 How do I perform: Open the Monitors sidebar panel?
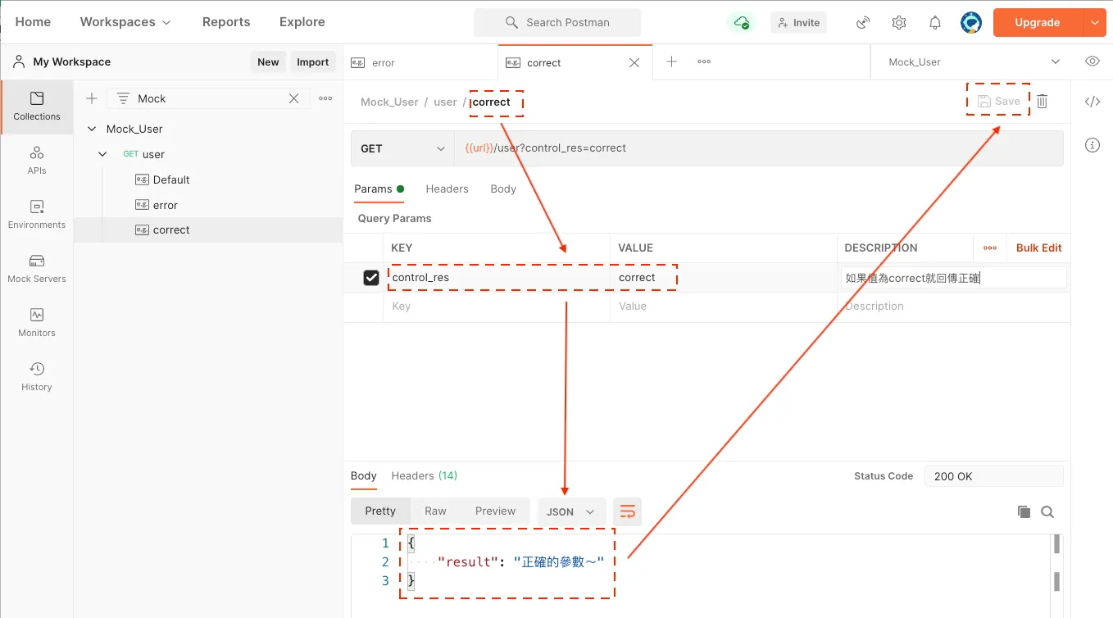pyautogui.click(x=37, y=323)
